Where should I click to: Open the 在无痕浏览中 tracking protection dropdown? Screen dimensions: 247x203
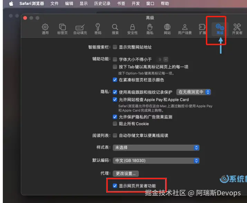tap(193, 92)
